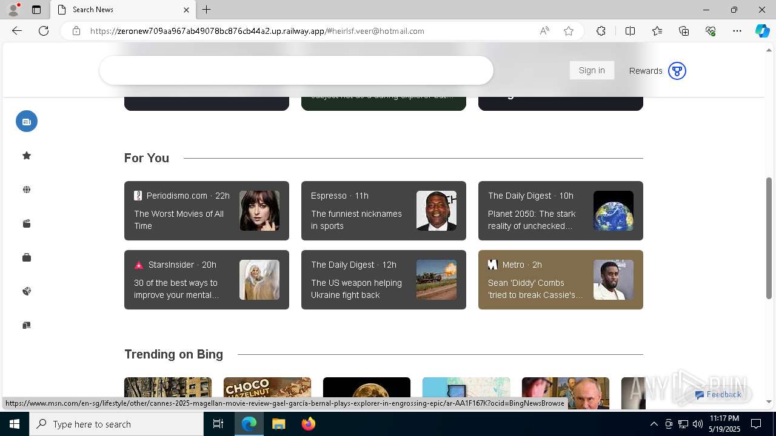Click the Espresso article portrait thumbnail

436,211
